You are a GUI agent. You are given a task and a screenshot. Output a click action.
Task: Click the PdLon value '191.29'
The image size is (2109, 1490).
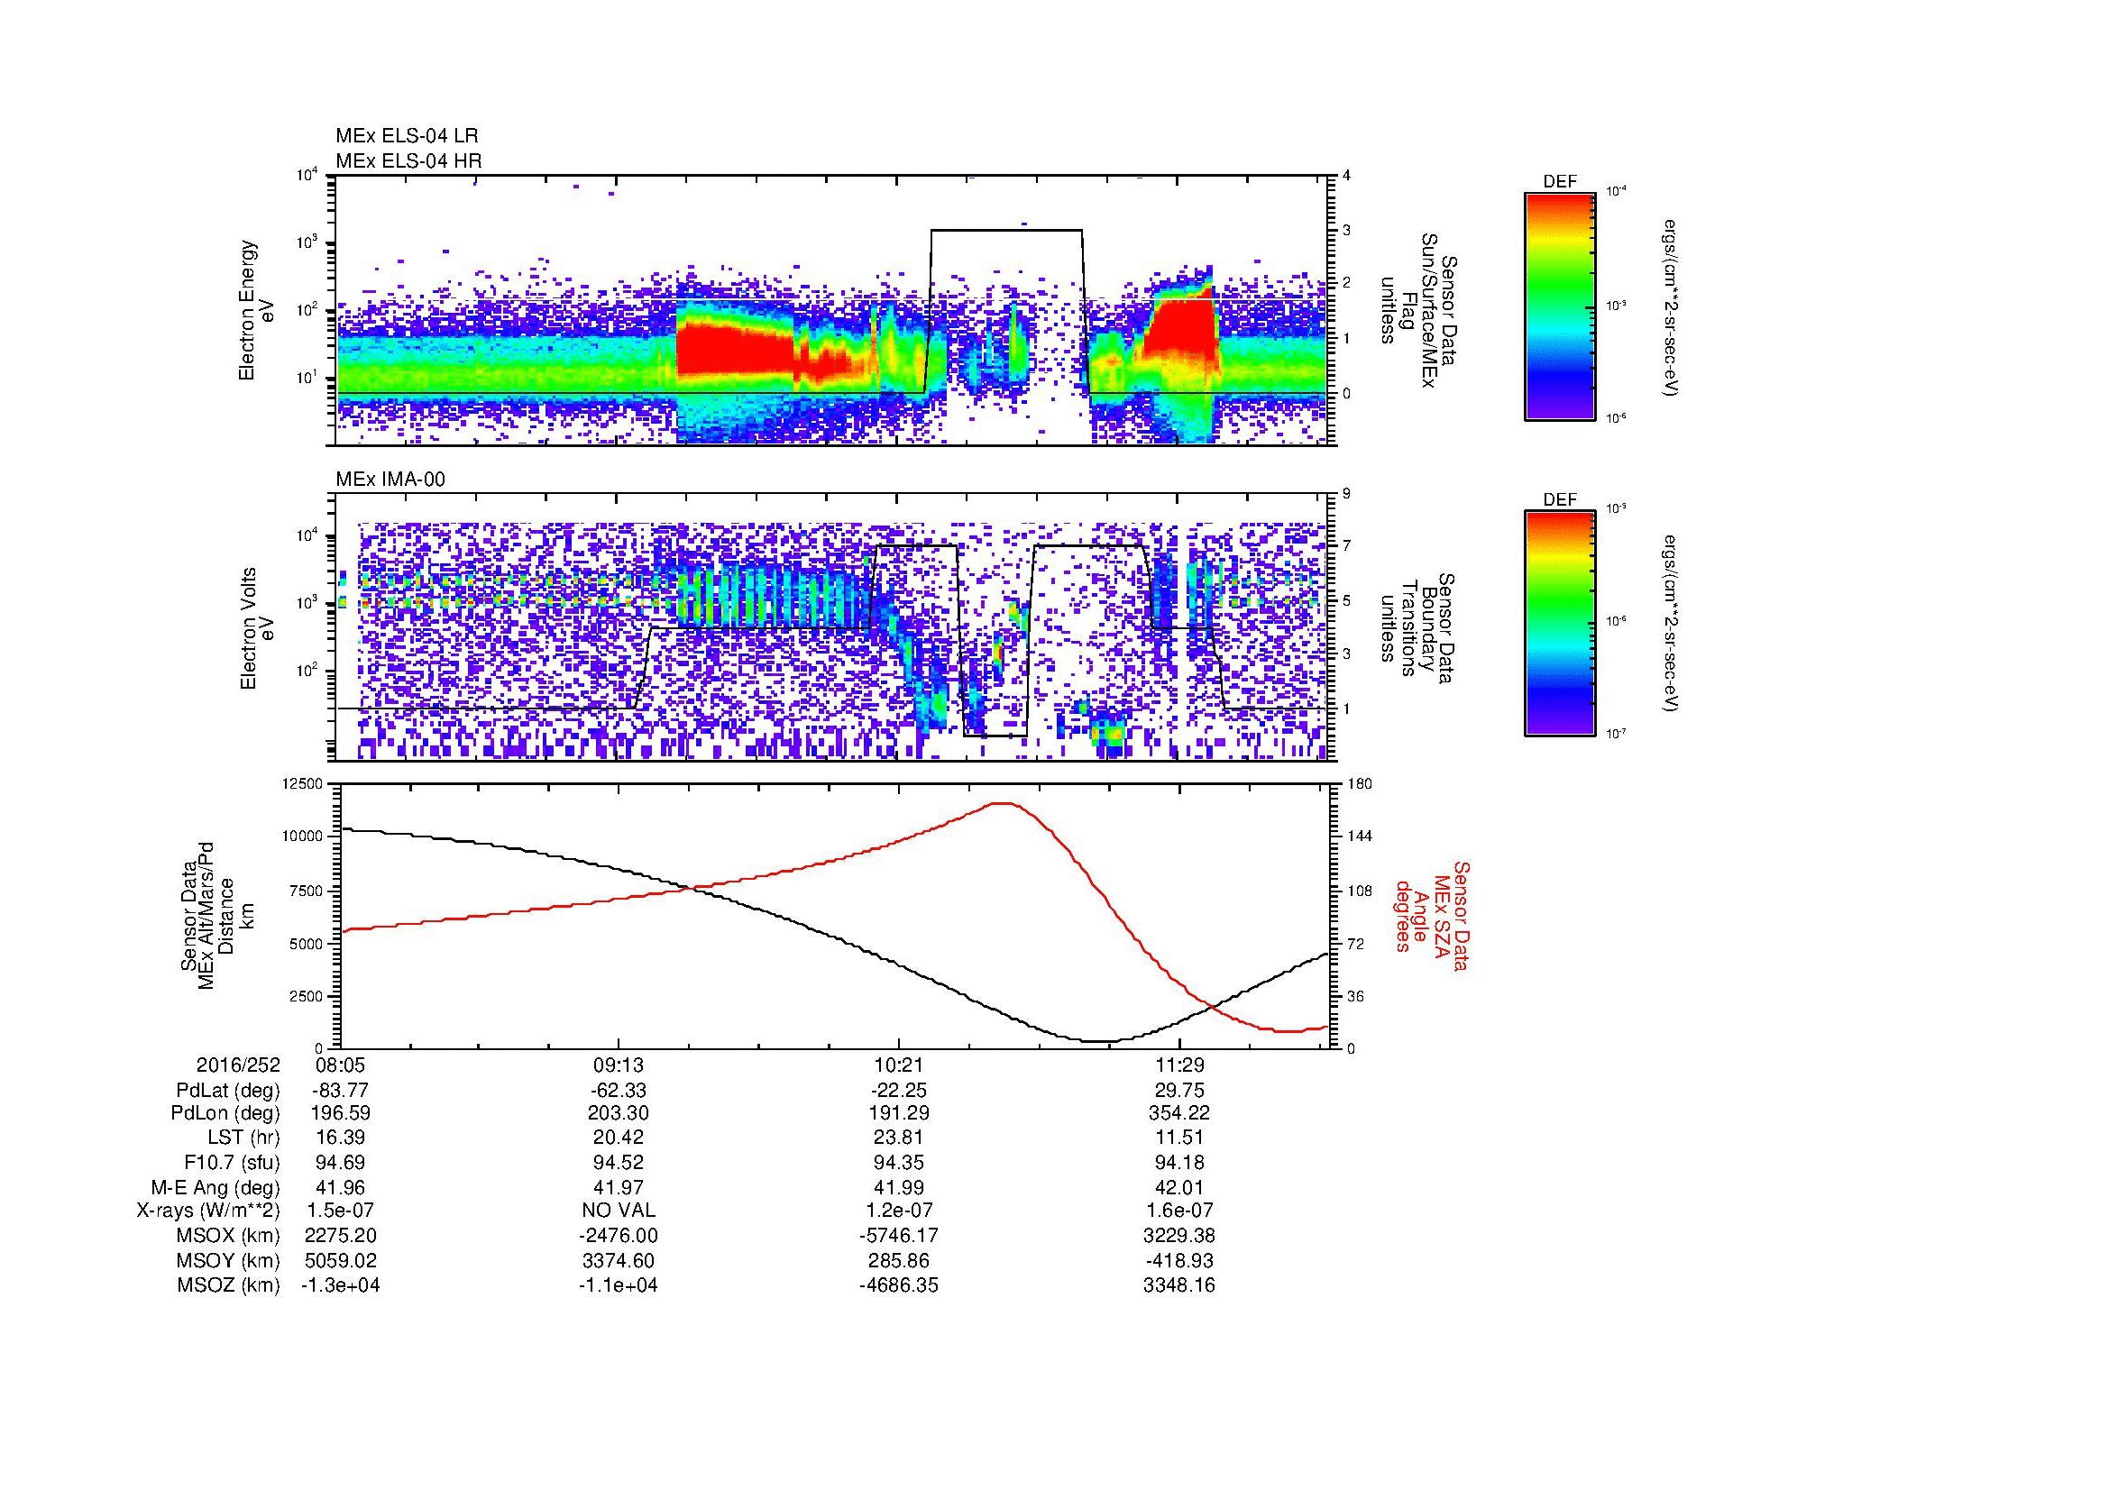(898, 1113)
